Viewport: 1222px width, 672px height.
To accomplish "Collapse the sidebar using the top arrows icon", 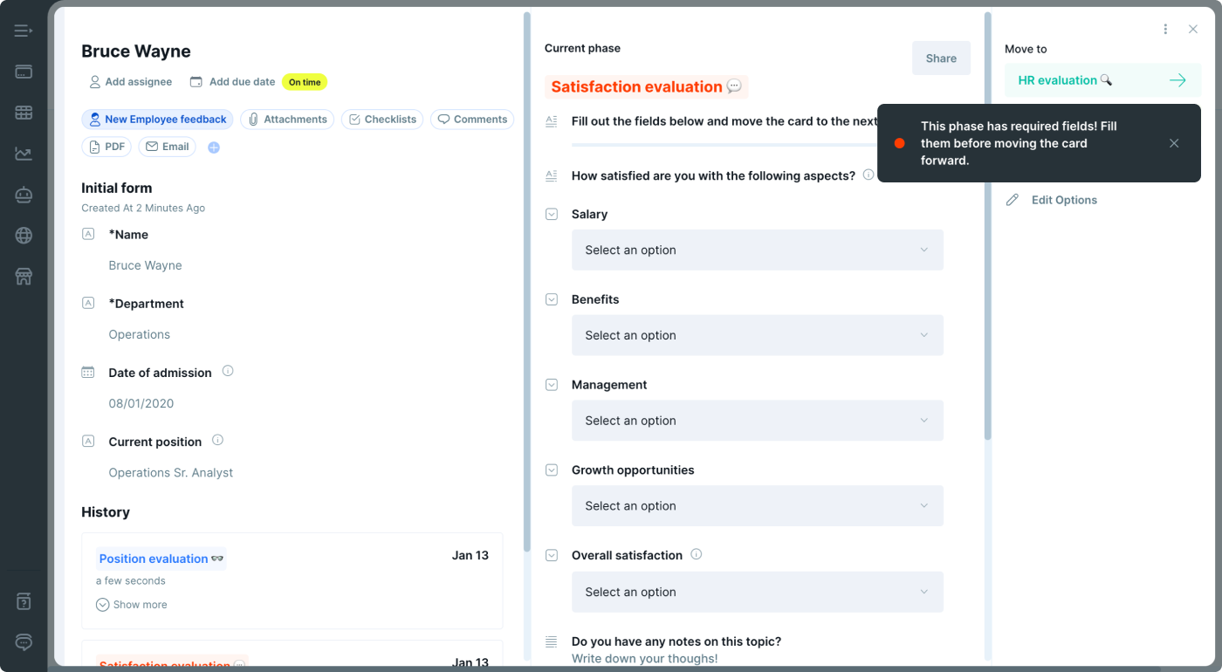I will 23,30.
